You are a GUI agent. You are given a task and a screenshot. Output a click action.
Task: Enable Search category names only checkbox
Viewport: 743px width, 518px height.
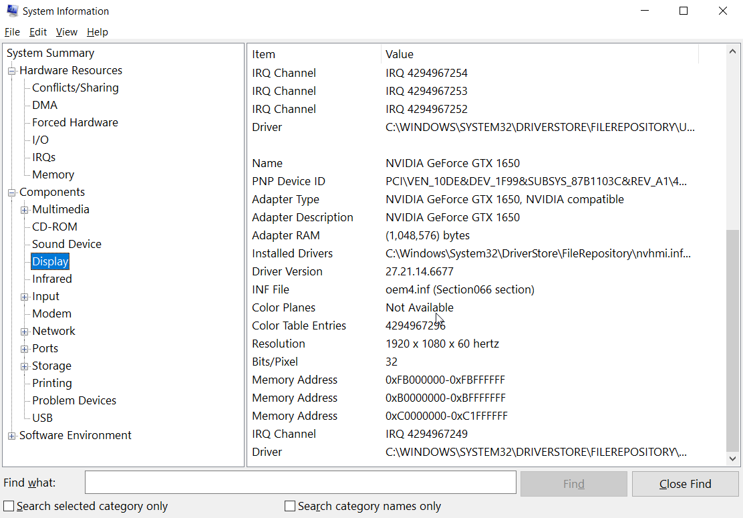(290, 506)
